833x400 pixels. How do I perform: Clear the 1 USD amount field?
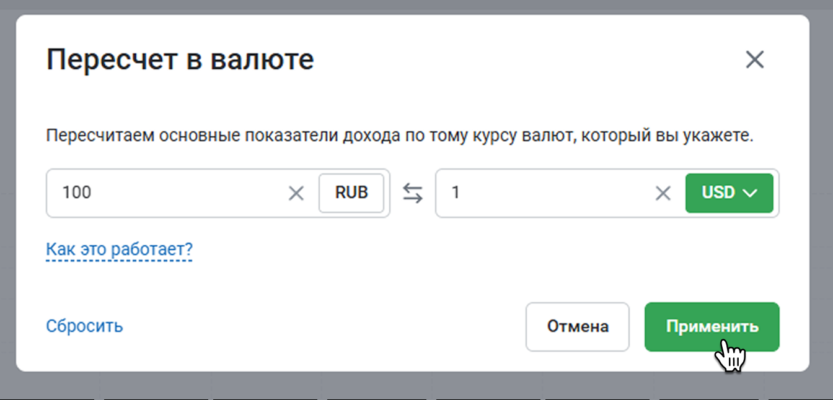[663, 193]
